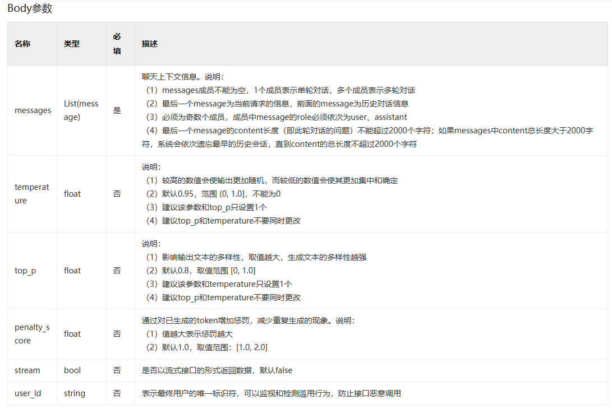This screenshot has height=409, width=612.
Task: Select the "penalty_score" parameter name cell
Action: (32, 334)
